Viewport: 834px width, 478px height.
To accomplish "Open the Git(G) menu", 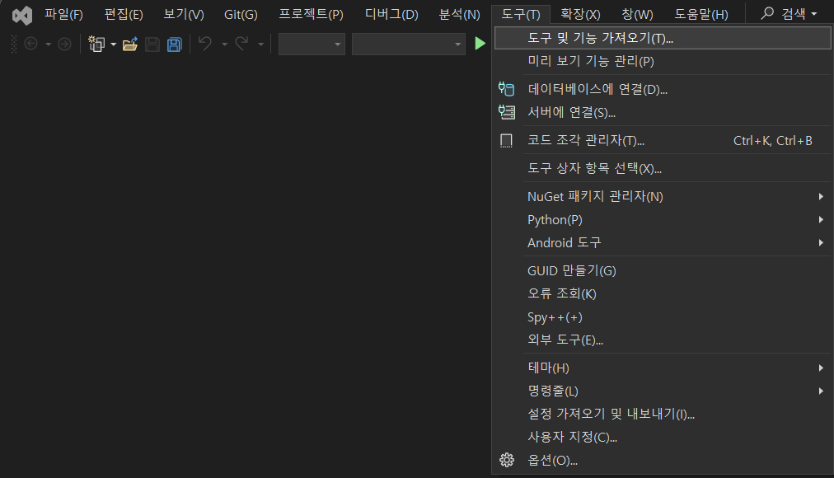I will click(241, 14).
